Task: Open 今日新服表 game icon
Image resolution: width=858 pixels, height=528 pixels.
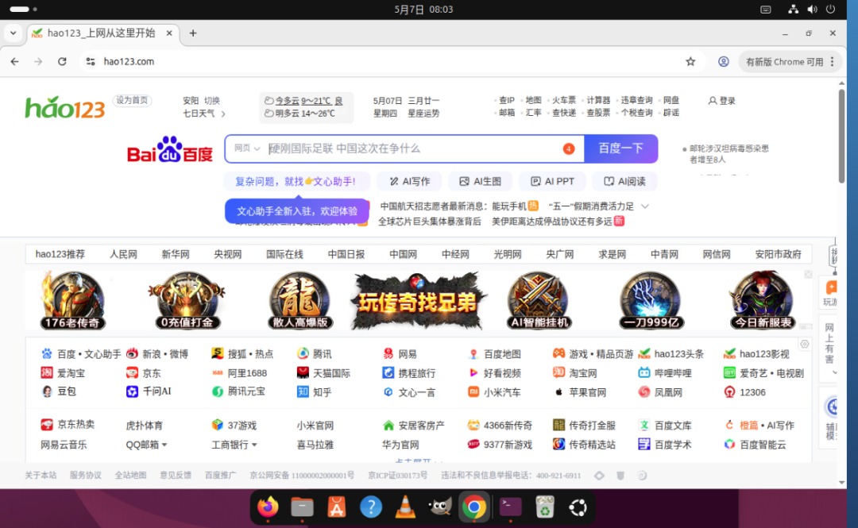Action: (x=763, y=300)
